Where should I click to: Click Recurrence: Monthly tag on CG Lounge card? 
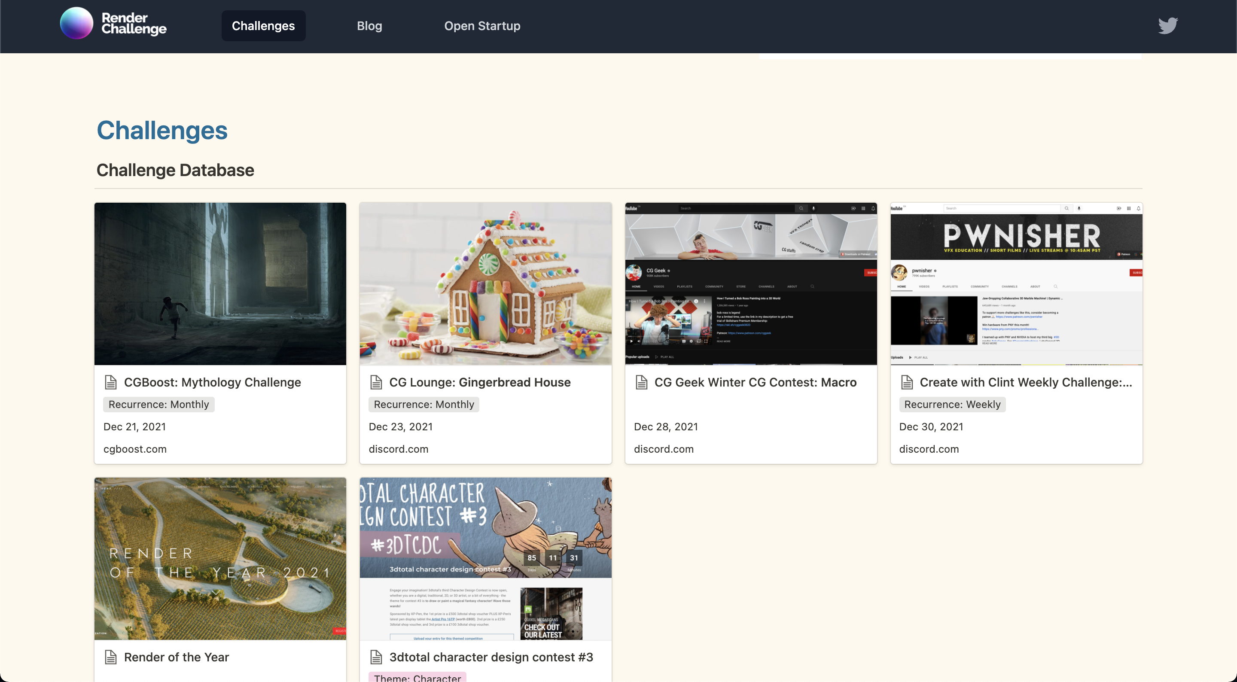[424, 405]
